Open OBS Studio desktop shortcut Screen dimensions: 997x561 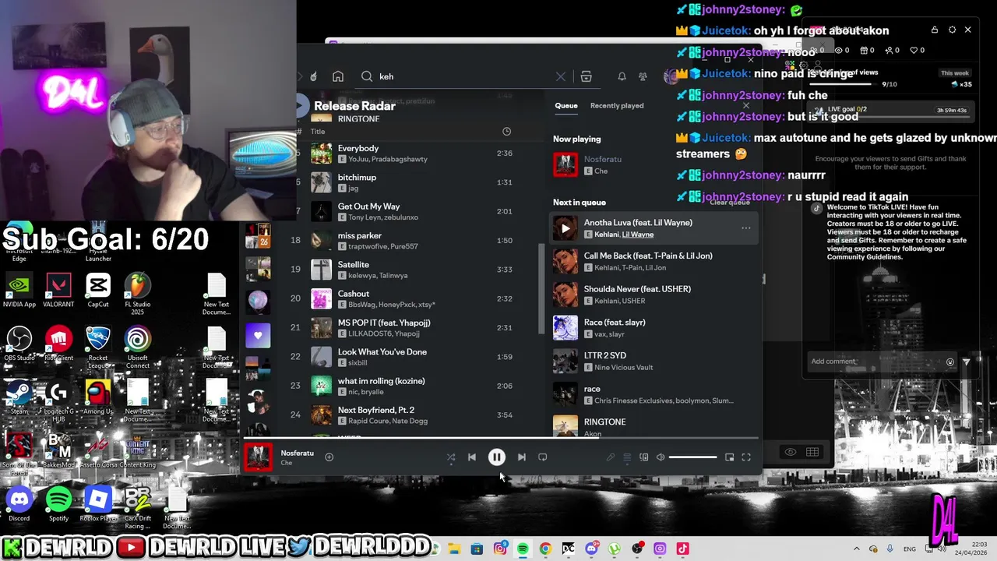click(x=19, y=344)
